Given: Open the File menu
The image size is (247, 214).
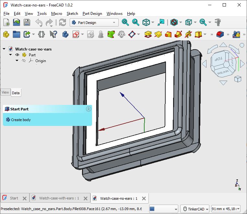Looking at the screenshot, I should click(x=6, y=14).
